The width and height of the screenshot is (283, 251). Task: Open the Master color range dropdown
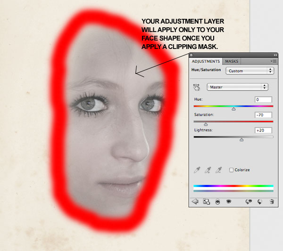[x=238, y=87]
